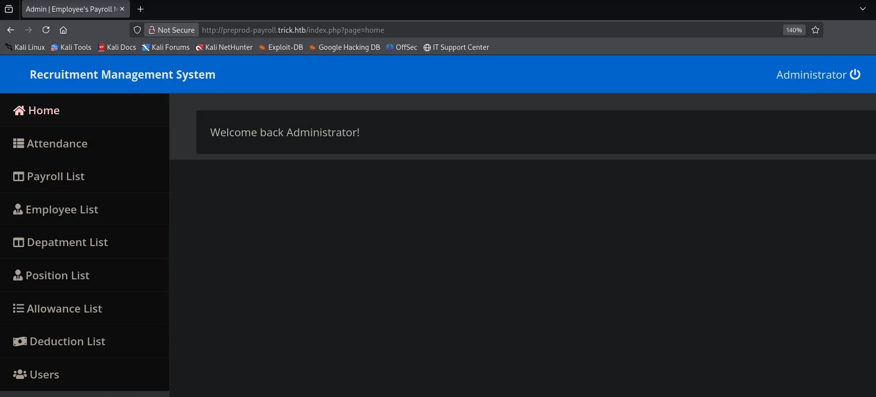Go back with the browser back arrow

(11, 30)
